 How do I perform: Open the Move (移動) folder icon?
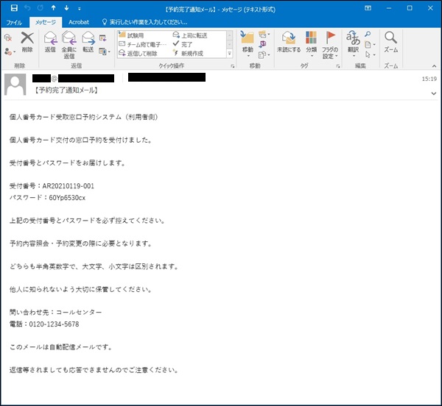[248, 41]
